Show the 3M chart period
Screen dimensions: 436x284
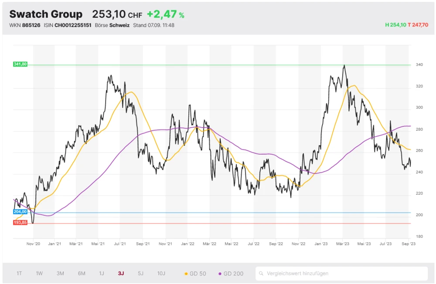point(60,274)
